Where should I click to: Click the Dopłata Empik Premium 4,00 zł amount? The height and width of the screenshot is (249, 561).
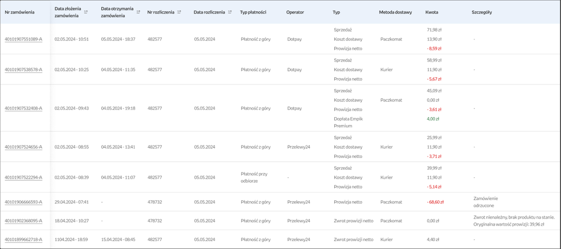pyautogui.click(x=432, y=119)
